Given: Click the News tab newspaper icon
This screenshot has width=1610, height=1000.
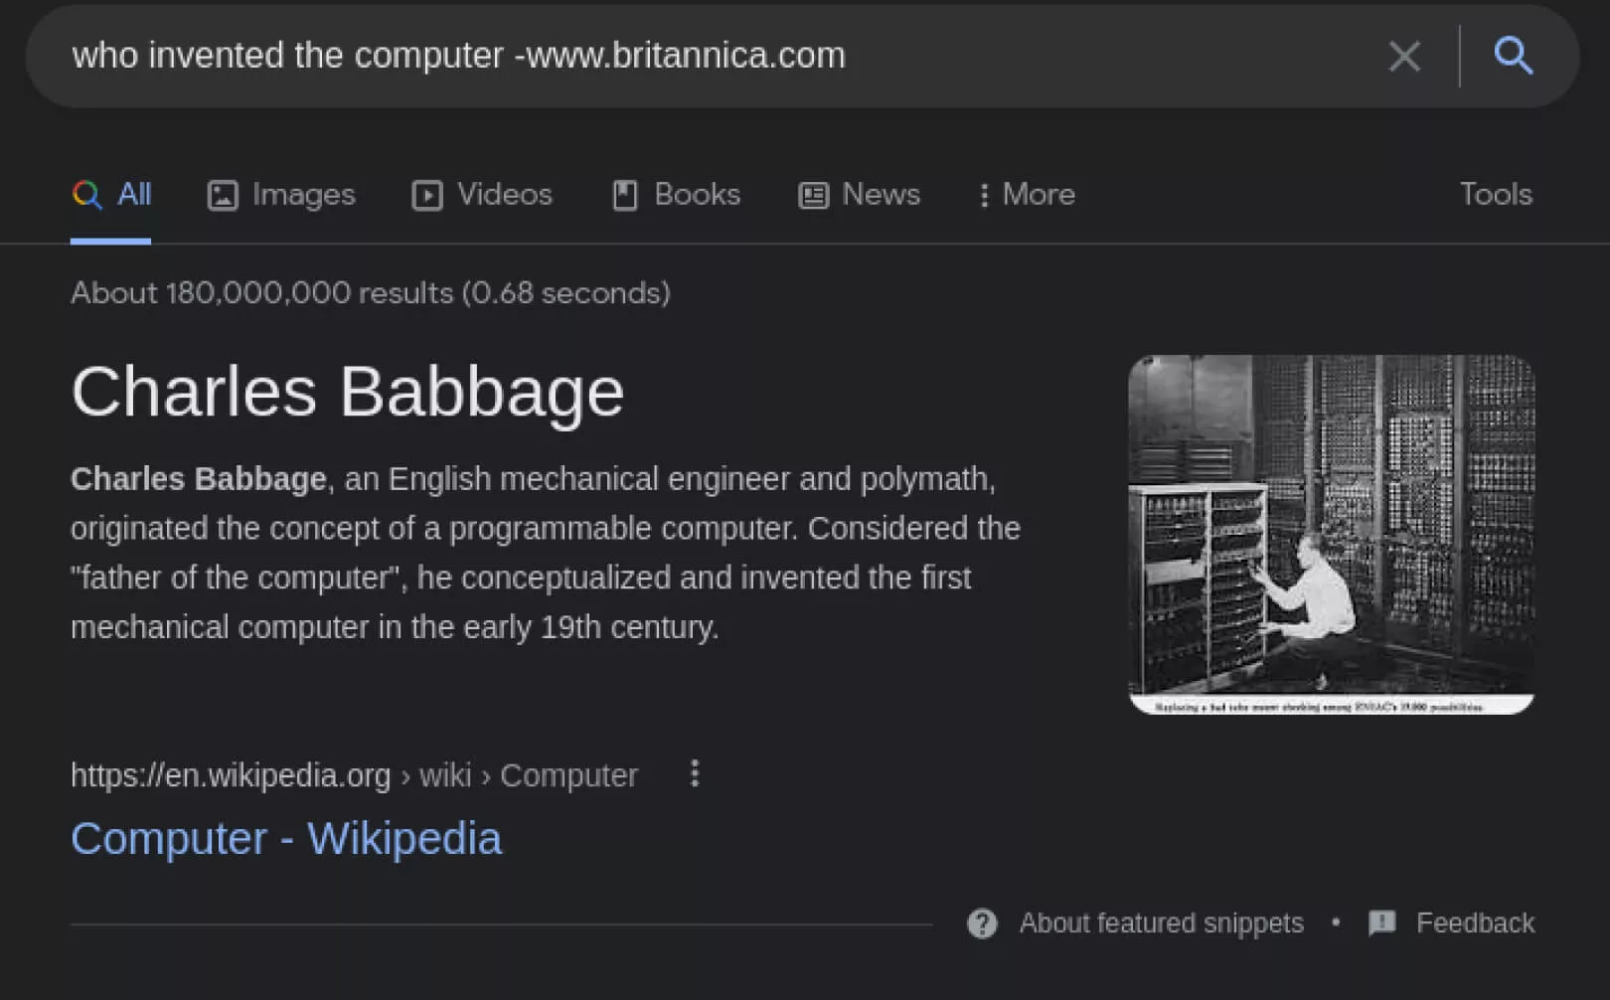Looking at the screenshot, I should pyautogui.click(x=813, y=195).
